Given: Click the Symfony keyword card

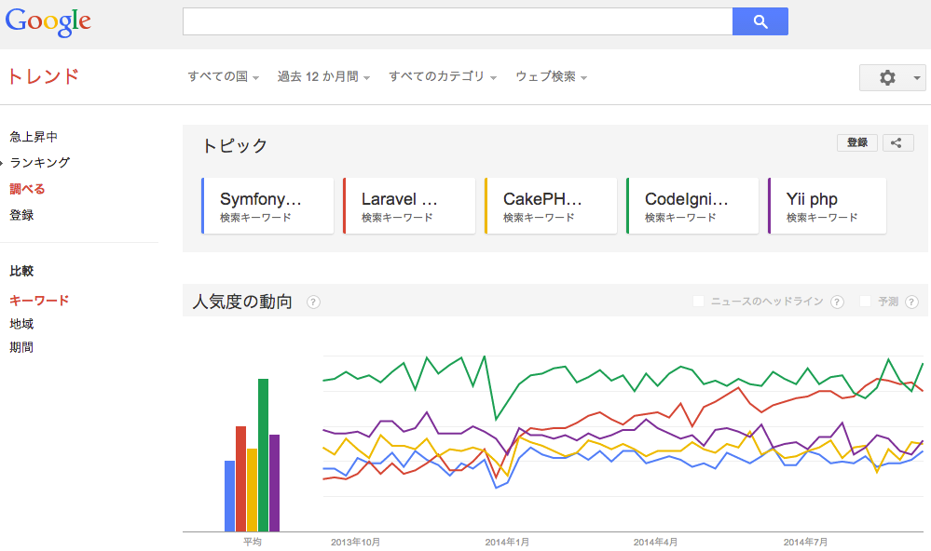Looking at the screenshot, I should click(267, 206).
